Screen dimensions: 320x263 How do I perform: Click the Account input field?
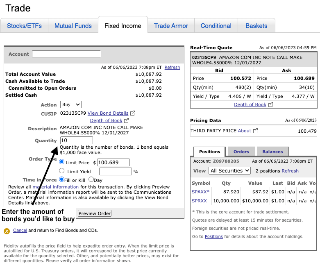pos(66,54)
